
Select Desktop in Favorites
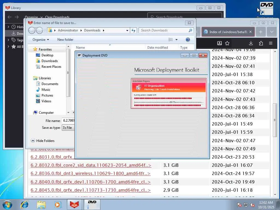[x=47, y=55]
